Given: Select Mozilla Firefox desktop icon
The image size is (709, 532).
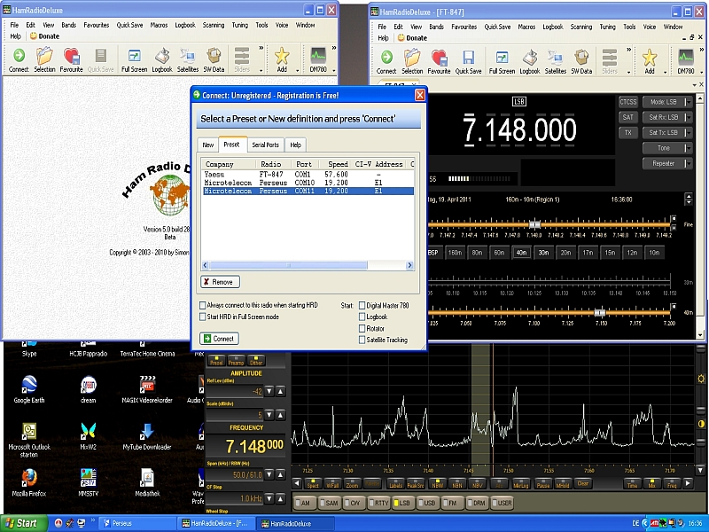Looking at the screenshot, I should (29, 482).
